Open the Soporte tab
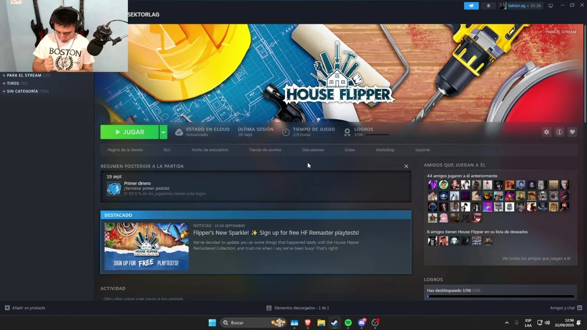 point(422,150)
